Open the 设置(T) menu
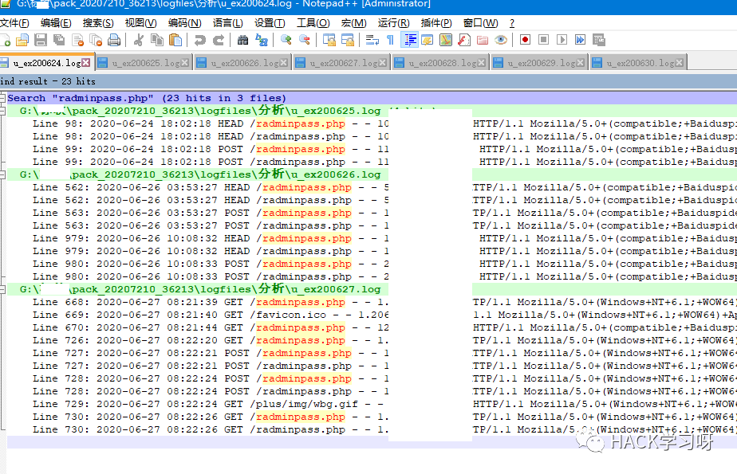The width and height of the screenshot is (737, 474). click(x=270, y=23)
